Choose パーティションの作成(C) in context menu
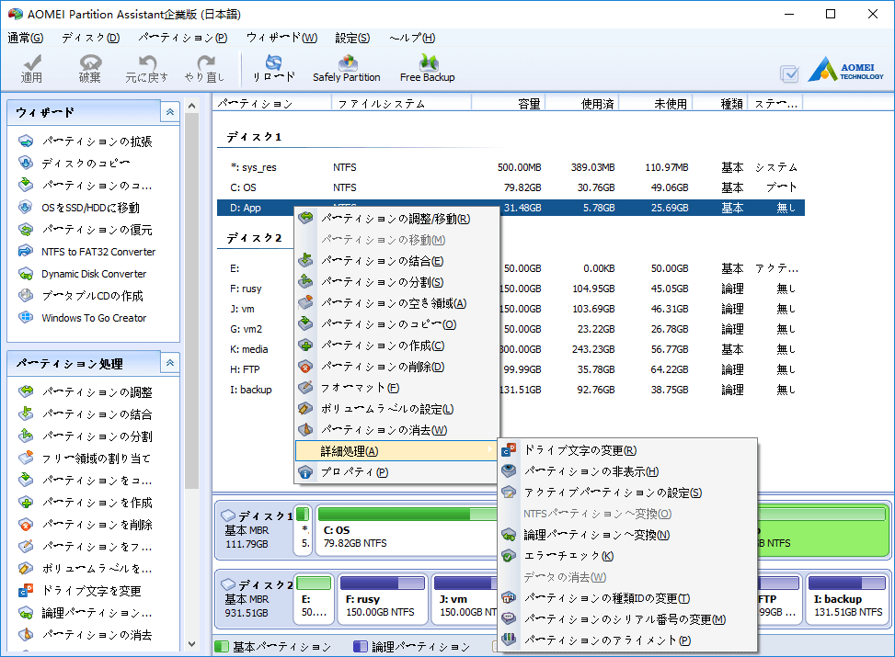 click(396, 345)
